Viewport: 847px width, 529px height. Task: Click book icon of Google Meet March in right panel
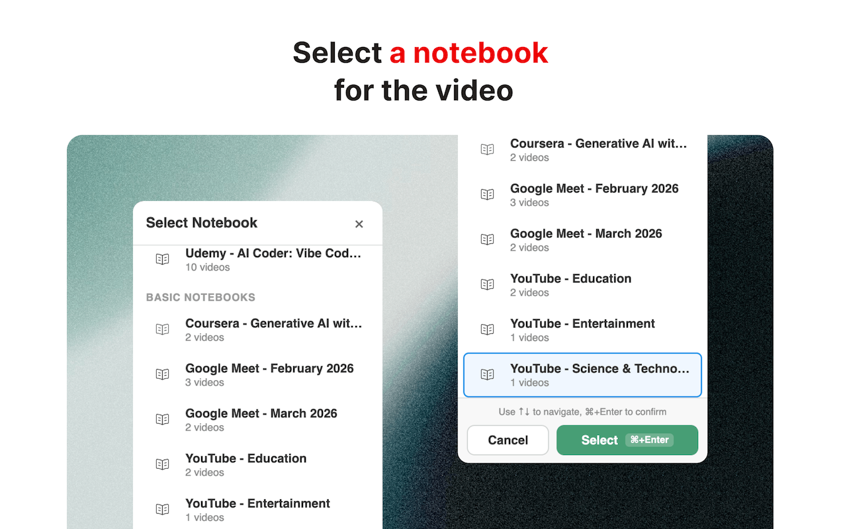[487, 239]
